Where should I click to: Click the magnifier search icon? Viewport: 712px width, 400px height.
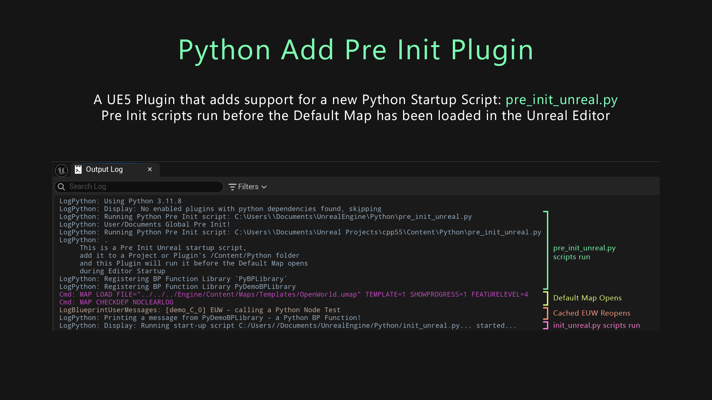62,187
